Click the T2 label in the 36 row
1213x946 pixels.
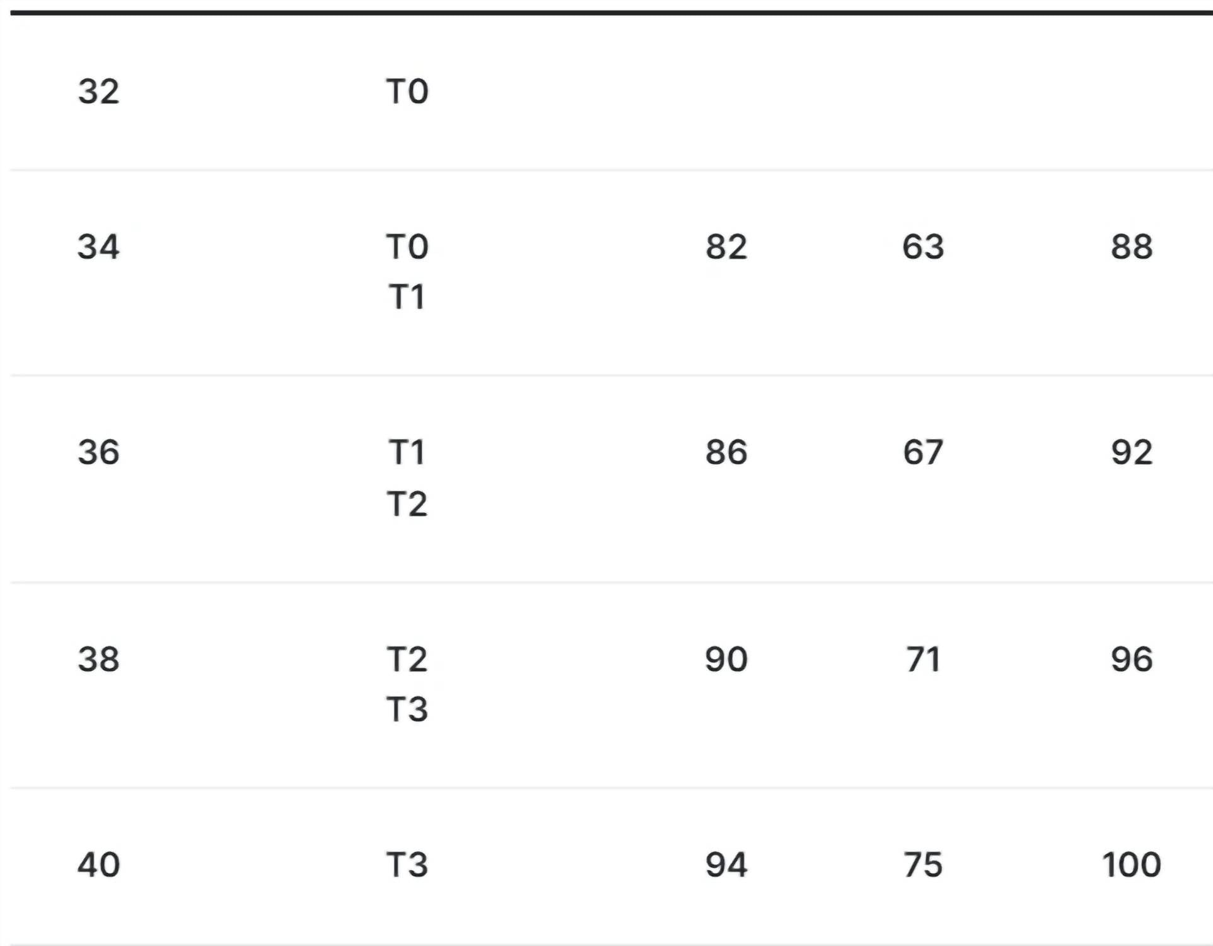(407, 504)
